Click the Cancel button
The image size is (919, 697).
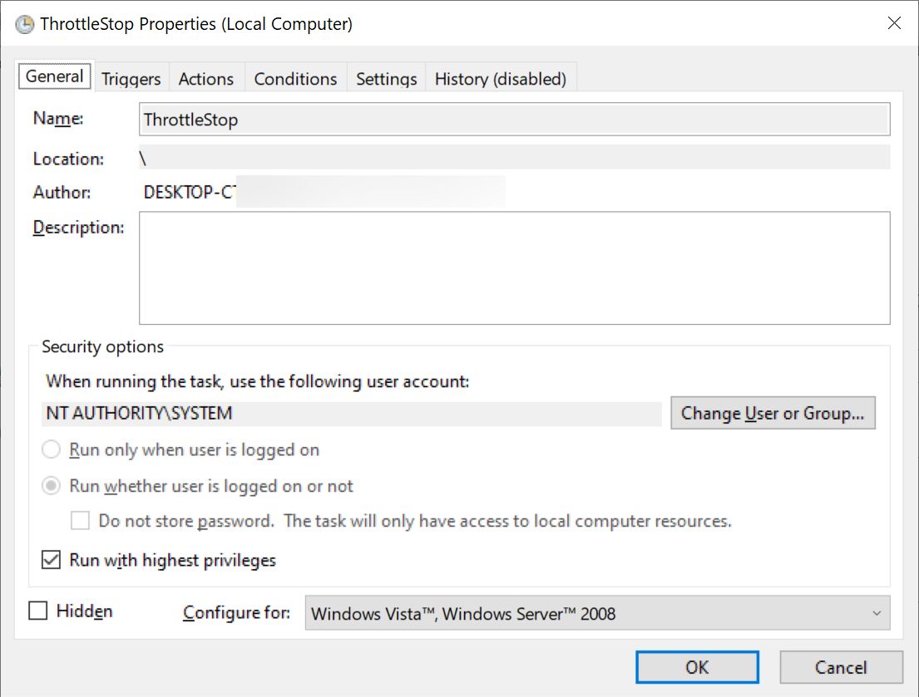(x=841, y=667)
